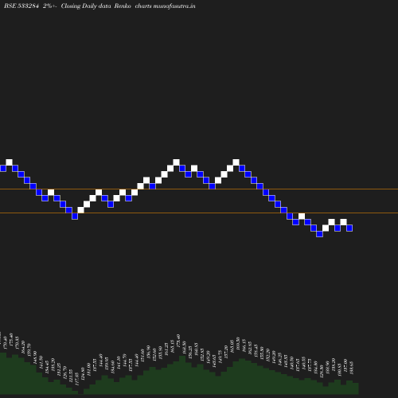Click the 'munafasutra.in' text in the header
Viewport: 398px width, 398px height.
click(174, 6)
